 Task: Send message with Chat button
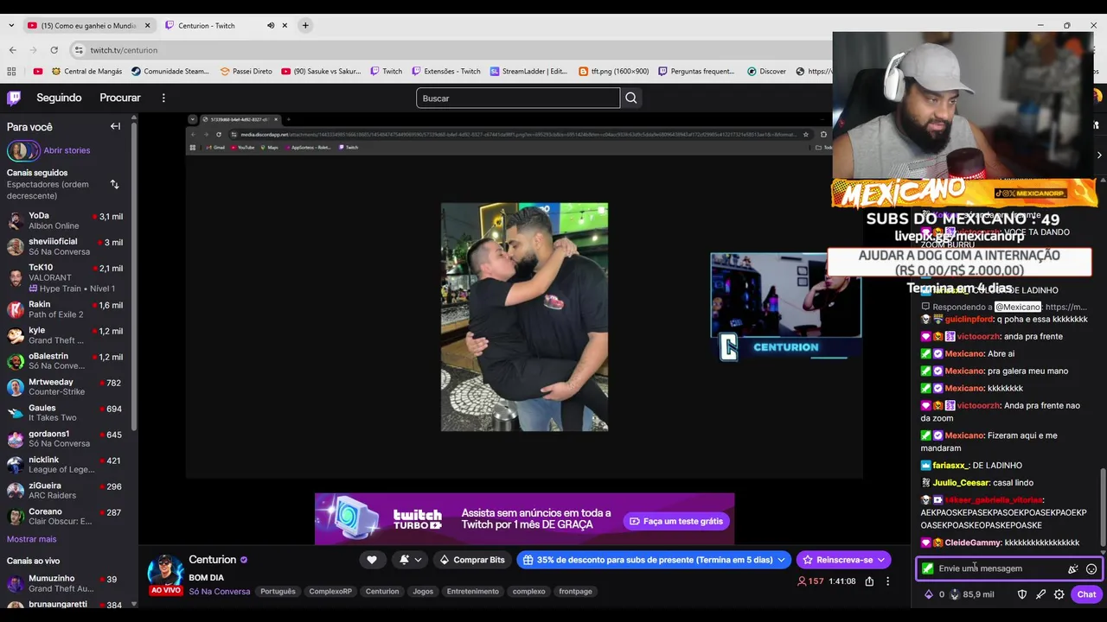click(1086, 594)
